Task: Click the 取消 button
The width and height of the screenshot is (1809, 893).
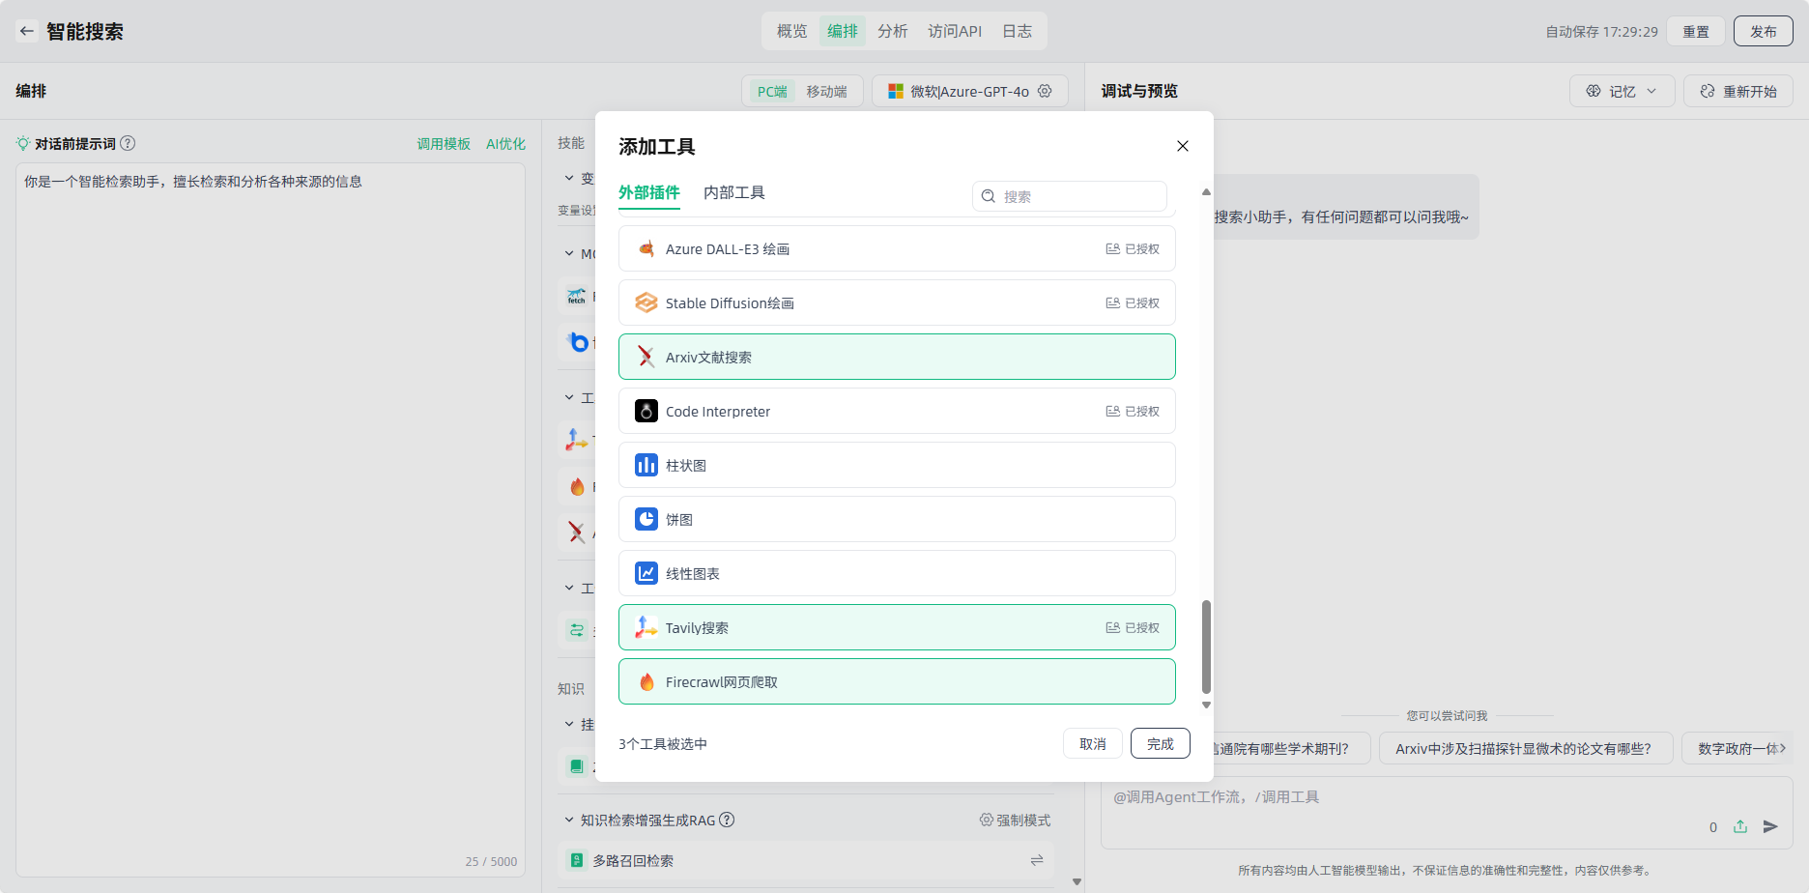Action: point(1093,743)
